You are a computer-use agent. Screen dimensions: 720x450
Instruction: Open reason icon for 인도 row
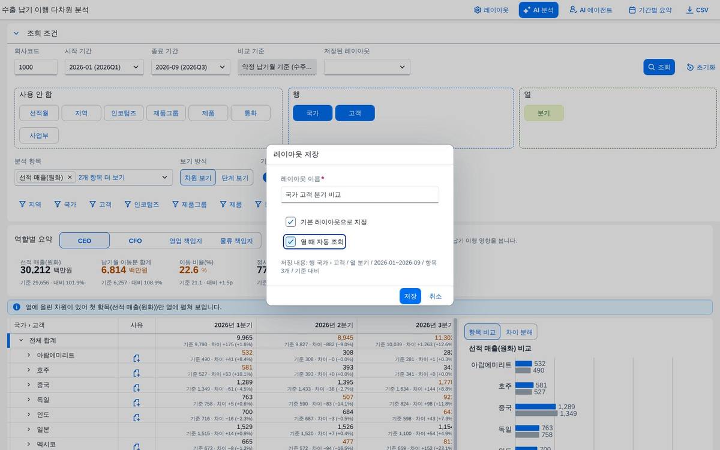tap(137, 418)
